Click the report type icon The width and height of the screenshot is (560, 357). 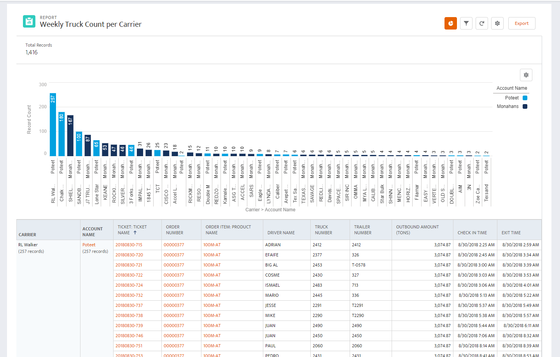click(29, 21)
